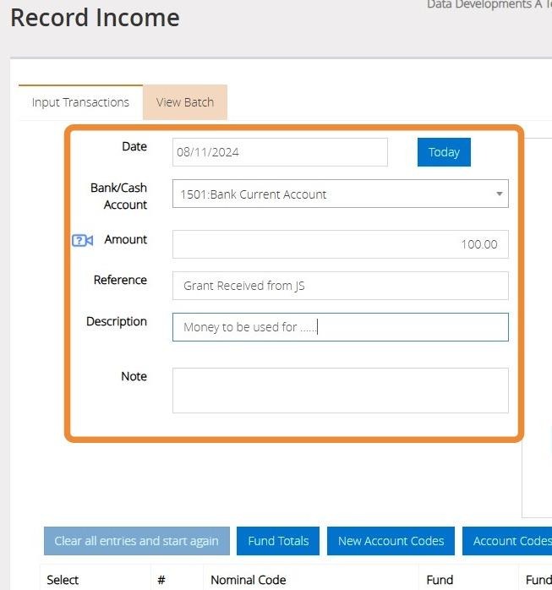Click the # column header
552x590 pixels.
pyautogui.click(x=161, y=580)
